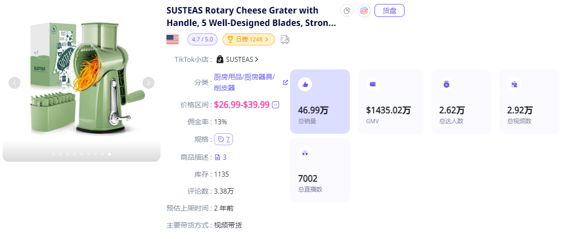Open category link via external-link icon
This screenshot has width=565, height=239.
click(x=285, y=82)
